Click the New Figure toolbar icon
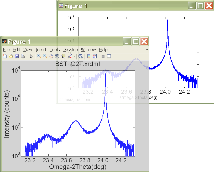 tap(5, 56)
